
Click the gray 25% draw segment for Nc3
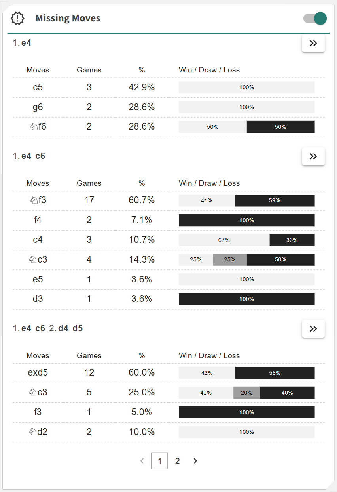[230, 259]
